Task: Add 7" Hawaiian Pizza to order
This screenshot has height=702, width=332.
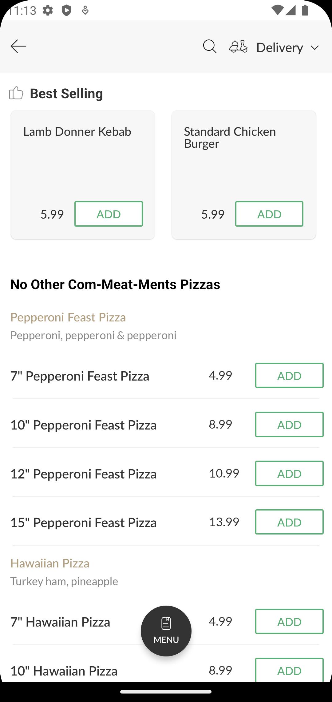Action: pos(289,621)
